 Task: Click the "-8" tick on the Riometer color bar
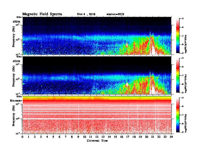pos(182,124)
